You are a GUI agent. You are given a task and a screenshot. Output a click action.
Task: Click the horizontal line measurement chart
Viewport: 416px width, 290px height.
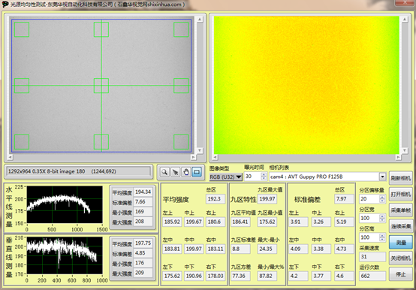click(x=65, y=204)
